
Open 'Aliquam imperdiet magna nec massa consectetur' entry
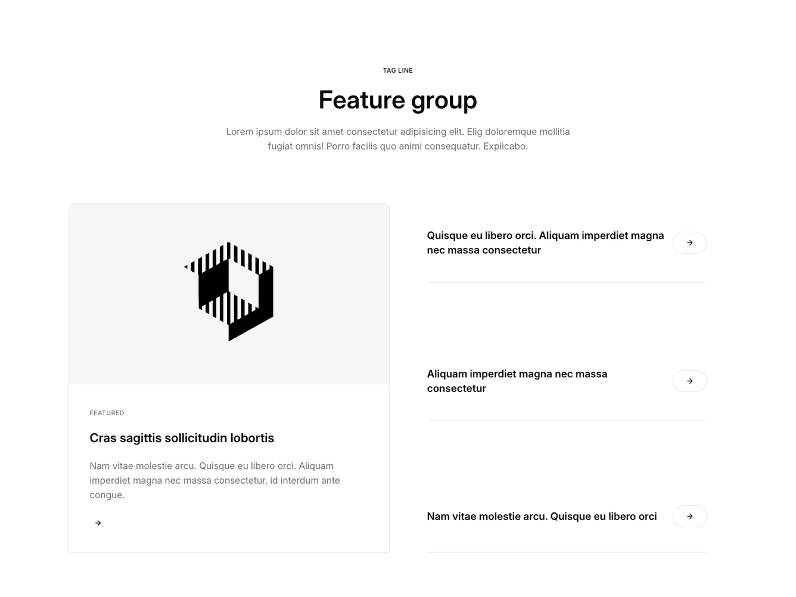[517, 381]
